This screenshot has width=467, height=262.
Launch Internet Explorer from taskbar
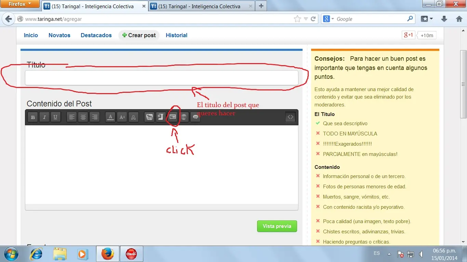pos(36,254)
